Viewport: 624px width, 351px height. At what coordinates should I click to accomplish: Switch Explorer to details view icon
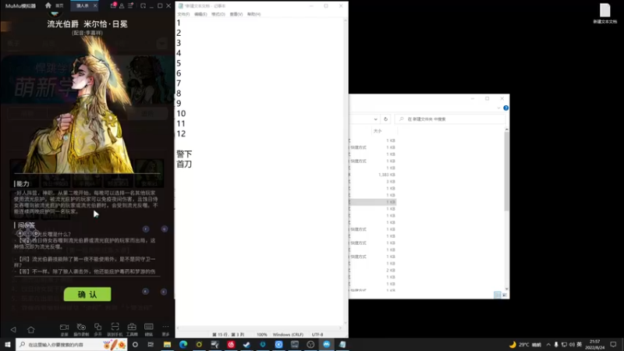[497, 295]
